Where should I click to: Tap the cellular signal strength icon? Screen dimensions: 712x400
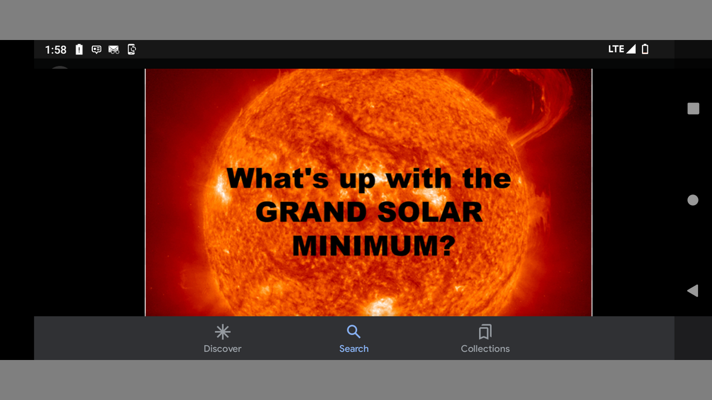coord(631,49)
